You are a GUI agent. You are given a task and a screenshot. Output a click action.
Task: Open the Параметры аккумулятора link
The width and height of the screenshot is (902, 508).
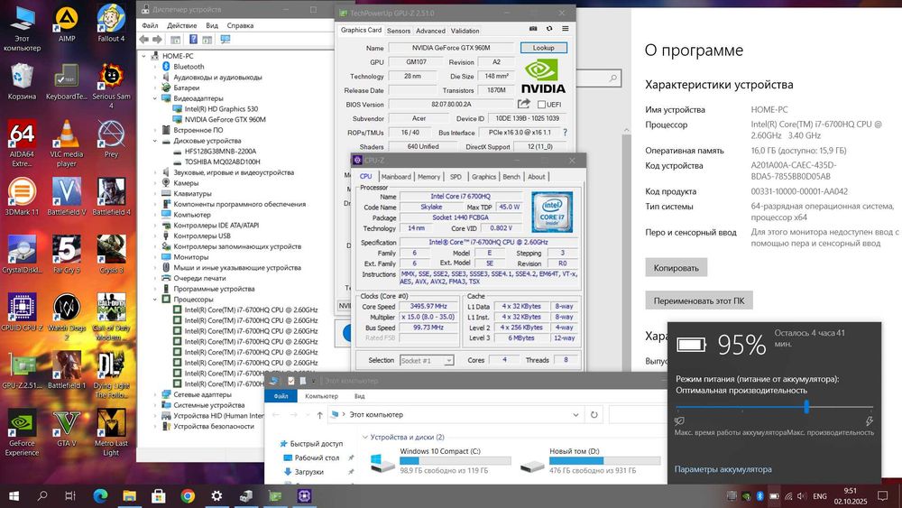tap(723, 469)
